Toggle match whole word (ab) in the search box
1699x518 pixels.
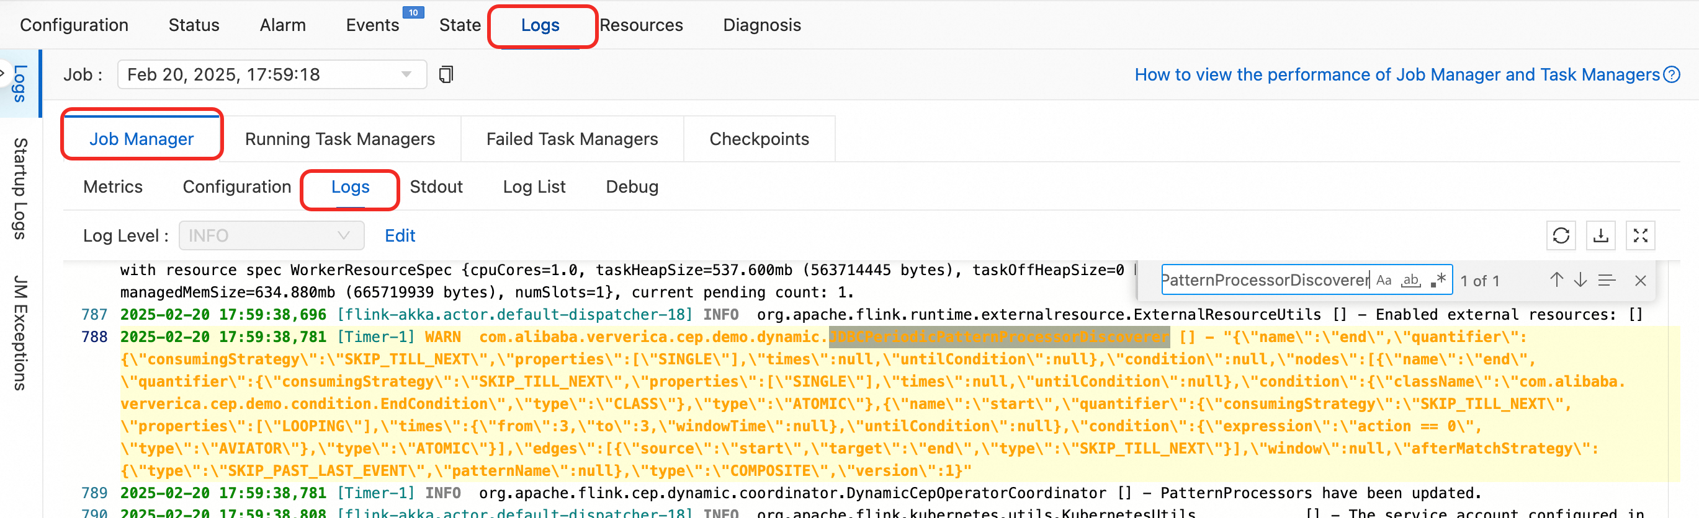point(1411,281)
